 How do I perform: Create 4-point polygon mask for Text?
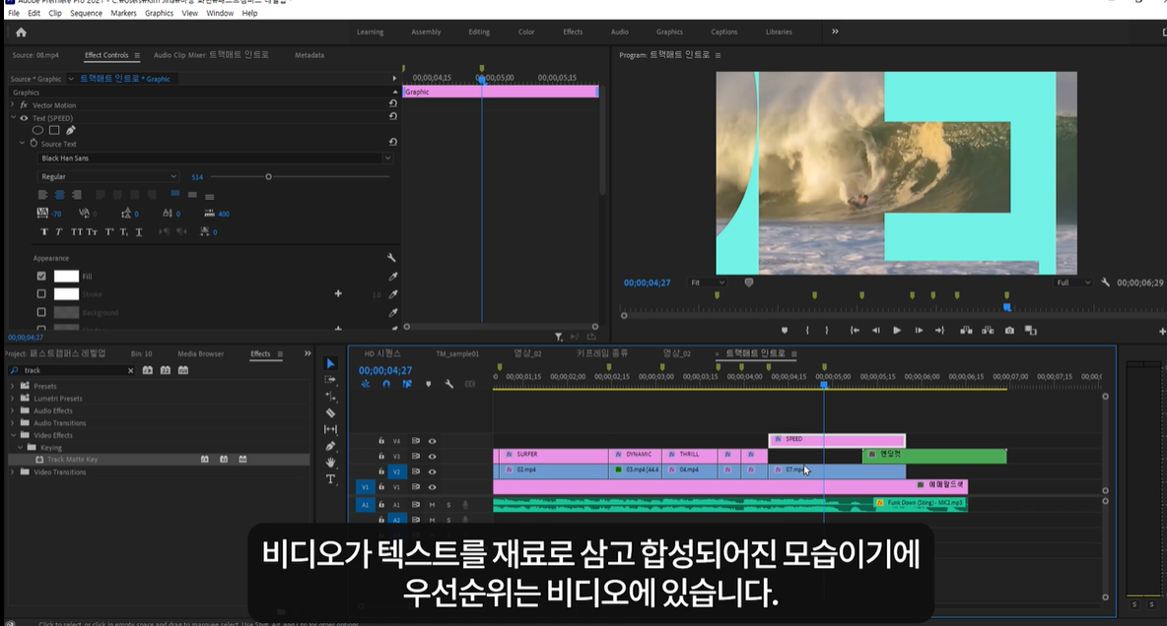[x=54, y=130]
